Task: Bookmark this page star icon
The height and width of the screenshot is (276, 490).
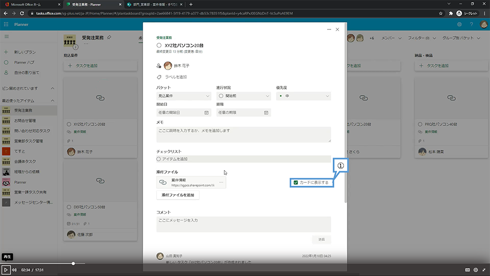Action: click(x=441, y=13)
